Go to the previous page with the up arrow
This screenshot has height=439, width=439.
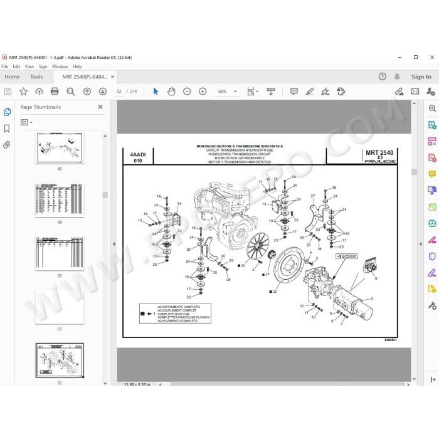pyautogui.click(x=87, y=92)
